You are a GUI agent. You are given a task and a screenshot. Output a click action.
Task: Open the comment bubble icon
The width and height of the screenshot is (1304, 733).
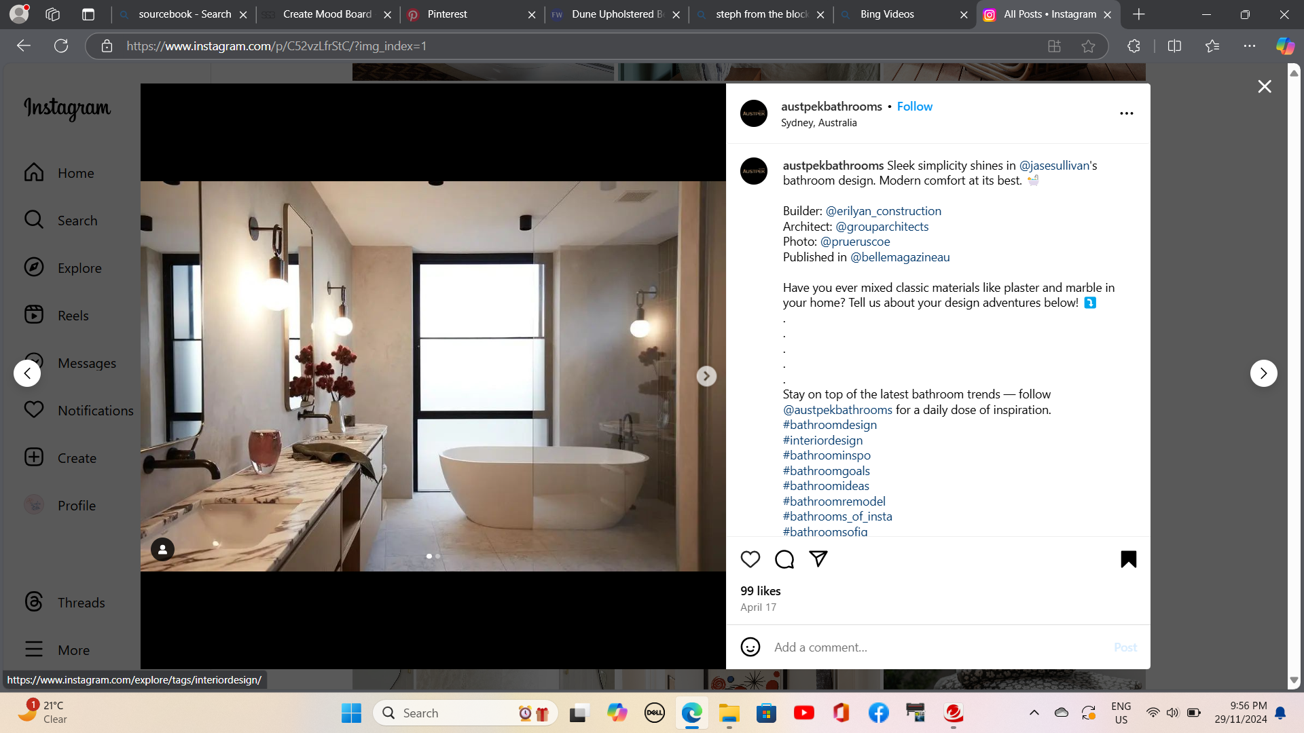784,559
